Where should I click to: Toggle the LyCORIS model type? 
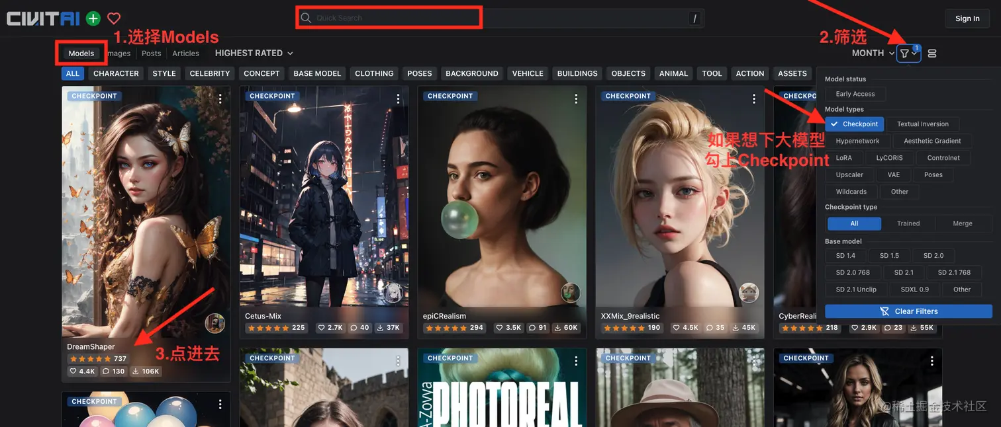(889, 158)
